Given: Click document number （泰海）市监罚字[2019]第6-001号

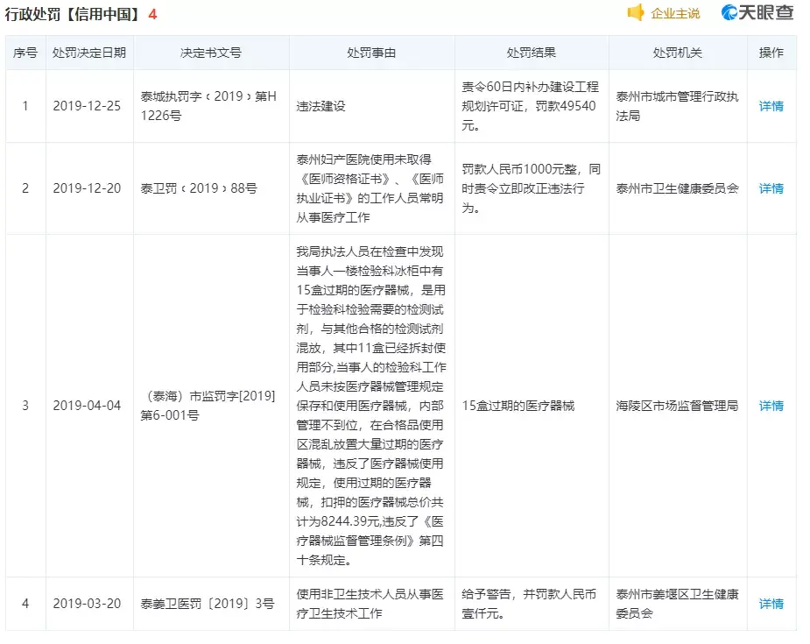Looking at the screenshot, I should (208, 406).
